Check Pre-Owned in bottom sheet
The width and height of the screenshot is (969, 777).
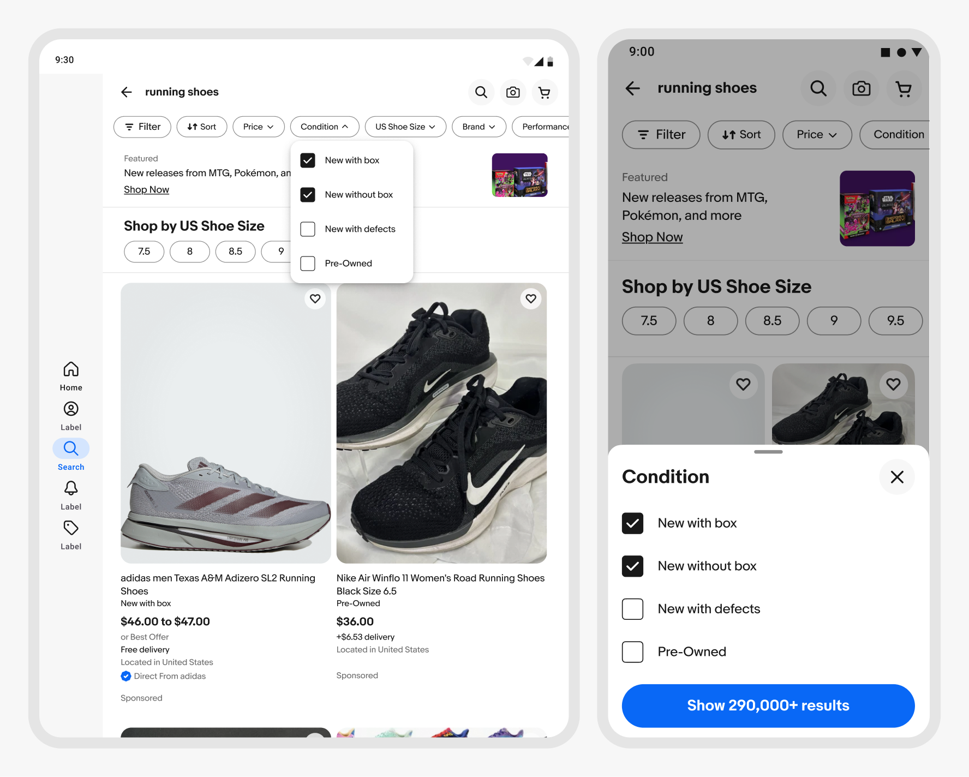pyautogui.click(x=633, y=652)
